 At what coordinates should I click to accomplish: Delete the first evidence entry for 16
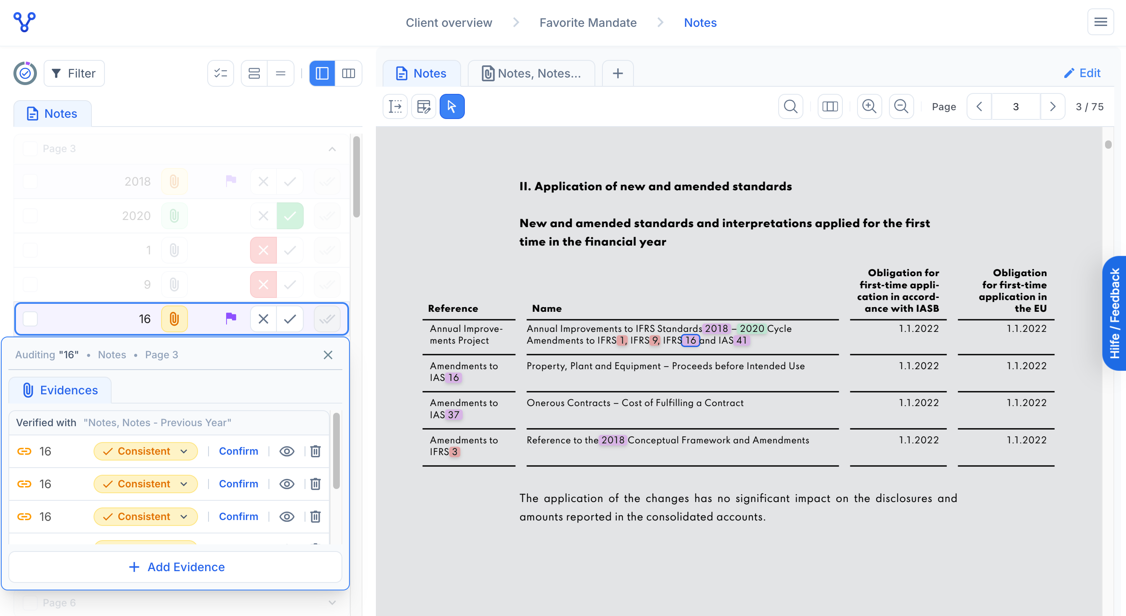[315, 451]
